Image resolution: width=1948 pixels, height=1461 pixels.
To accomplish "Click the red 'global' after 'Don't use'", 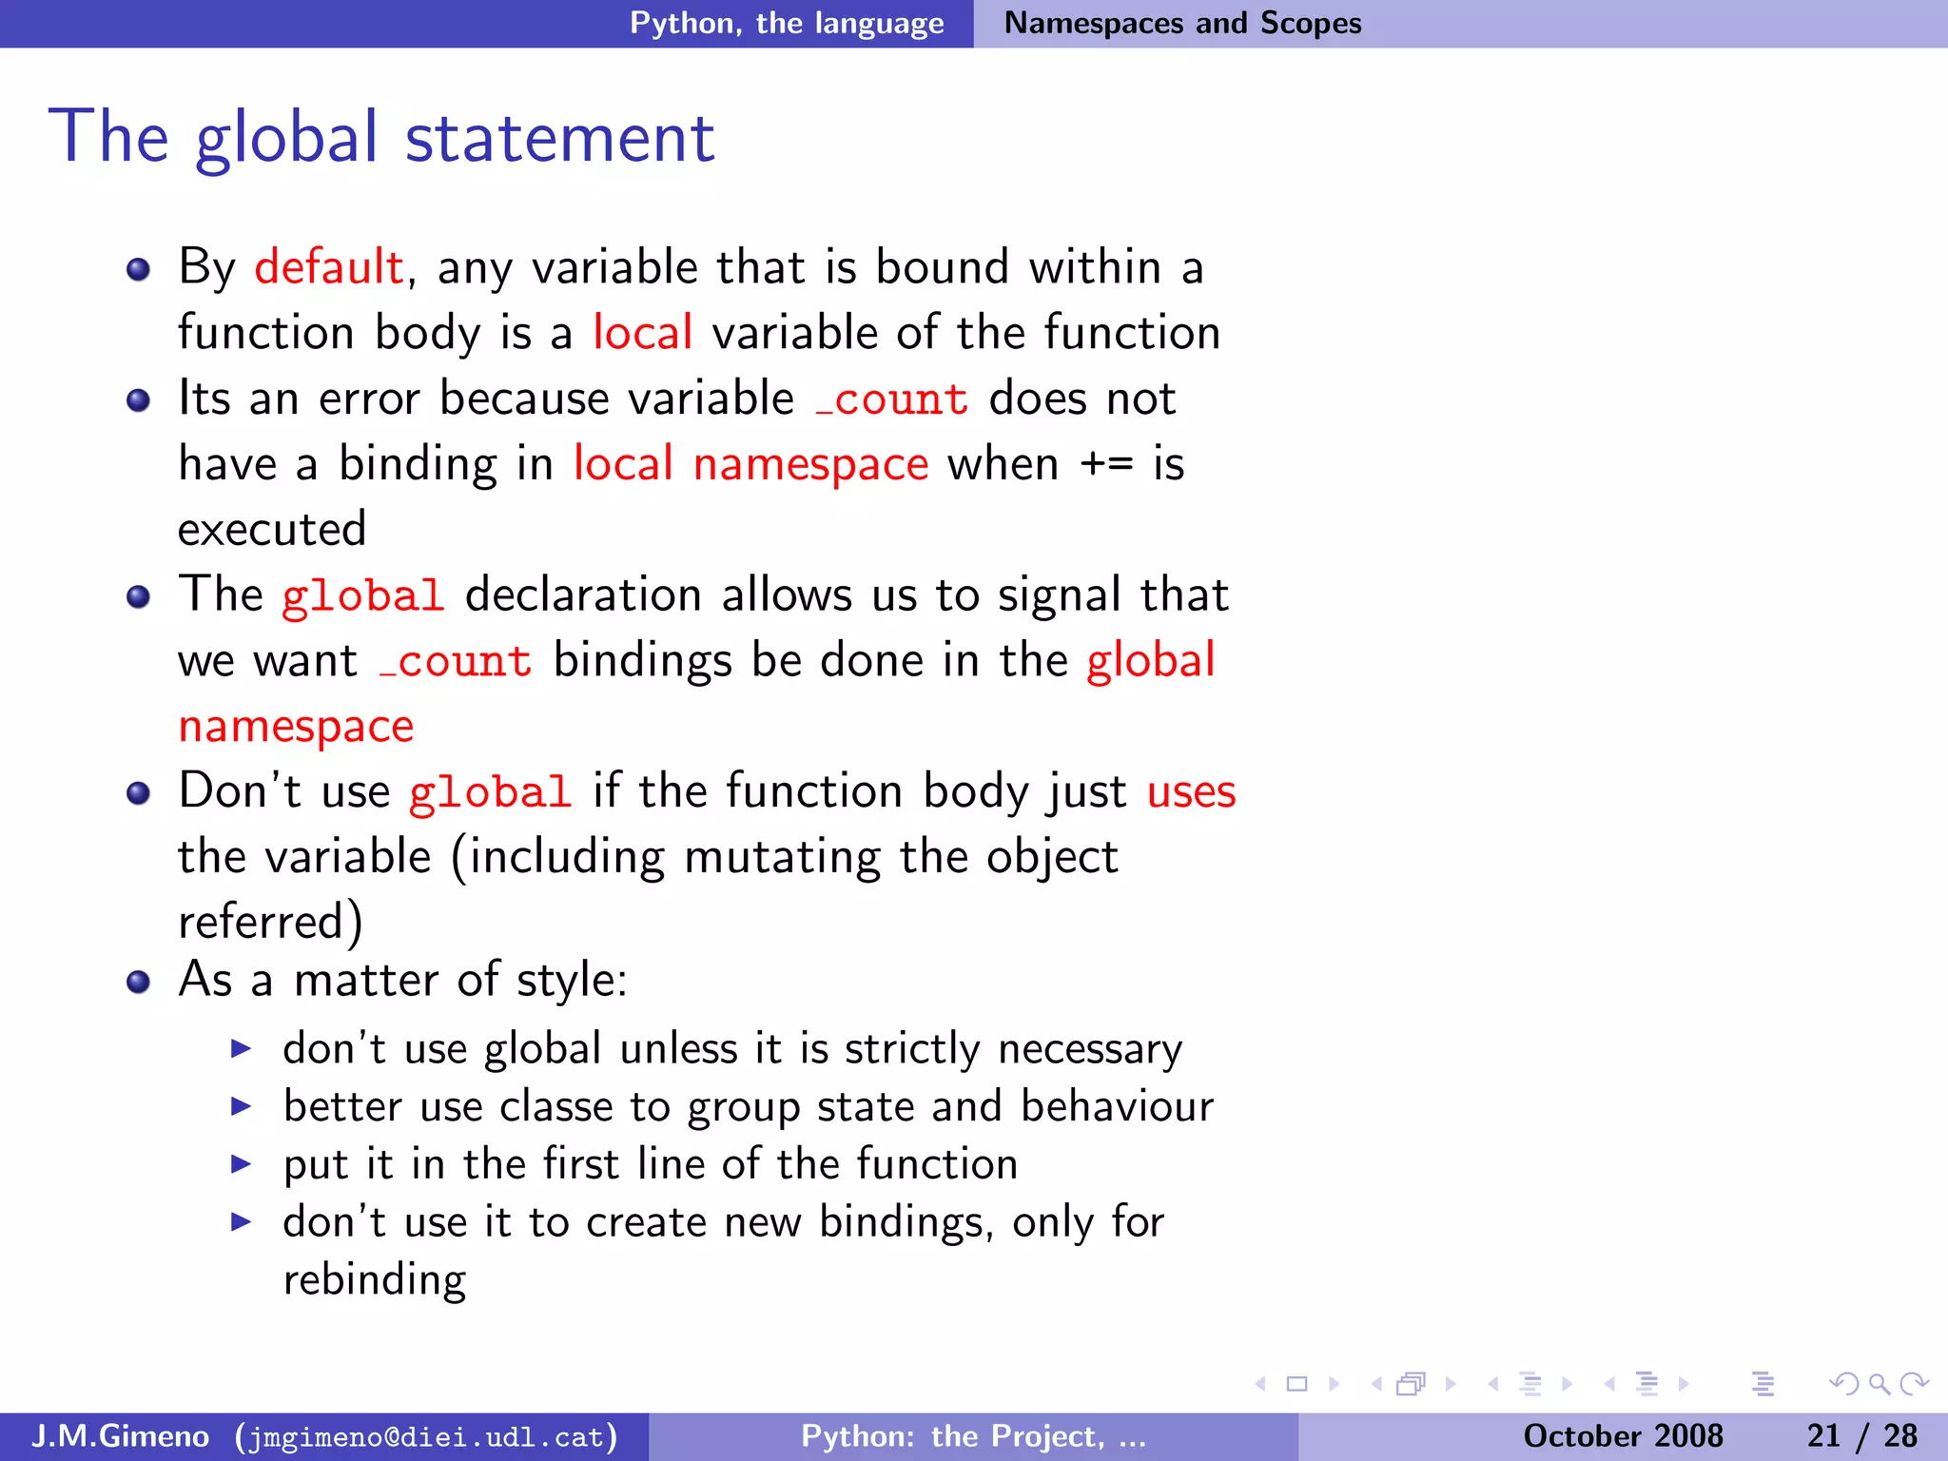I will [490, 794].
